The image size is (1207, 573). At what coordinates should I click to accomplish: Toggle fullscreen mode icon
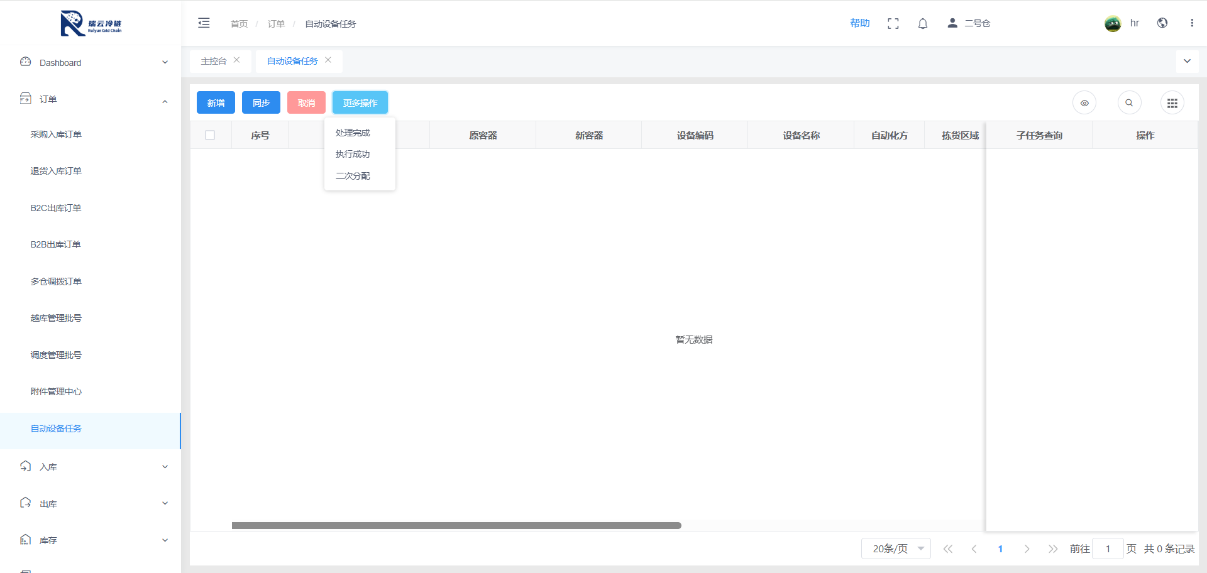tap(893, 23)
